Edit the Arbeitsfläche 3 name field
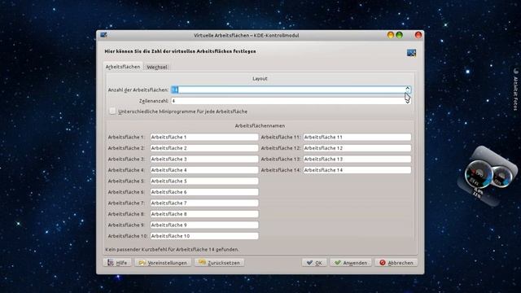Viewport: 521px width, 293px height. point(204,160)
